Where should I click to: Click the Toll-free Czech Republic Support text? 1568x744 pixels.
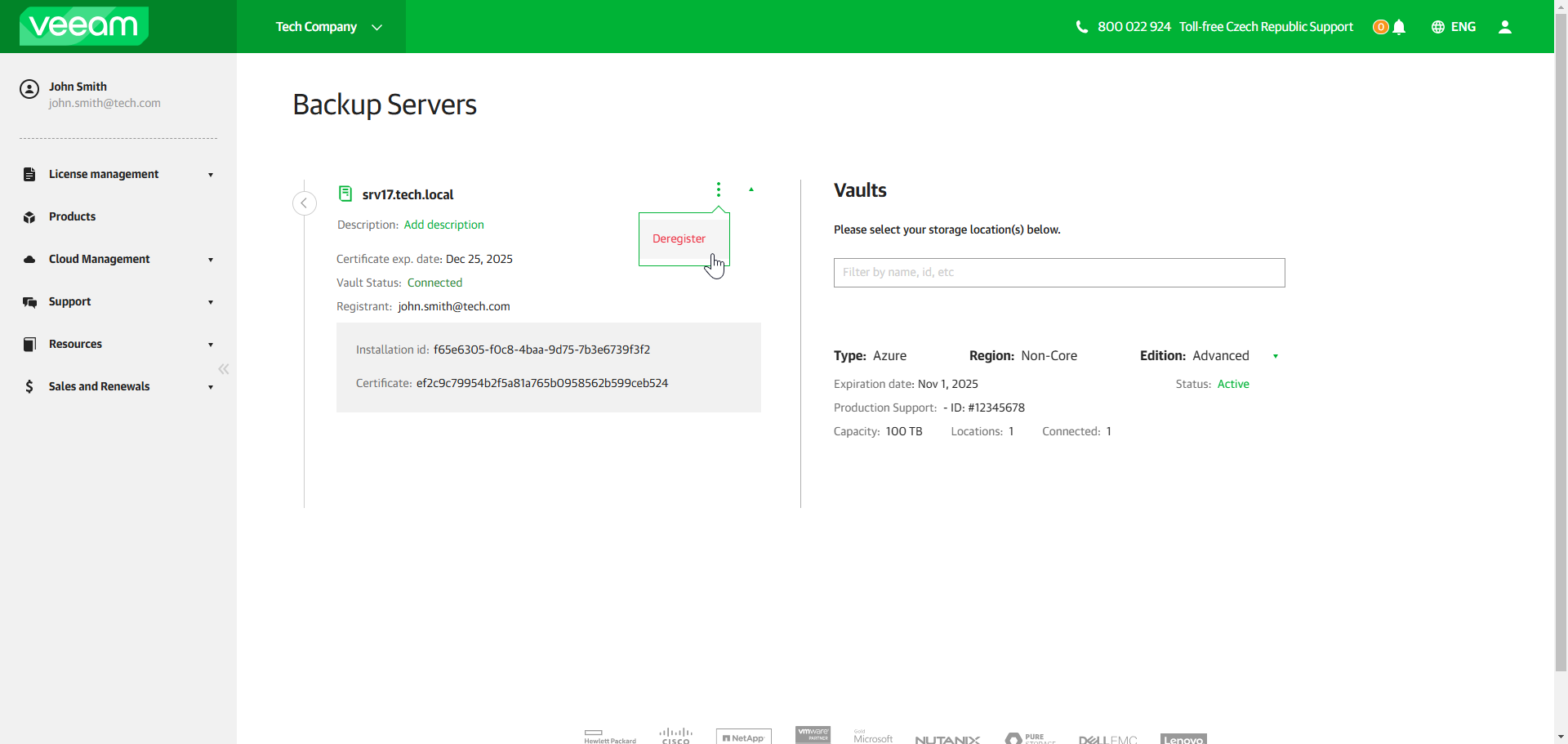click(x=1266, y=27)
